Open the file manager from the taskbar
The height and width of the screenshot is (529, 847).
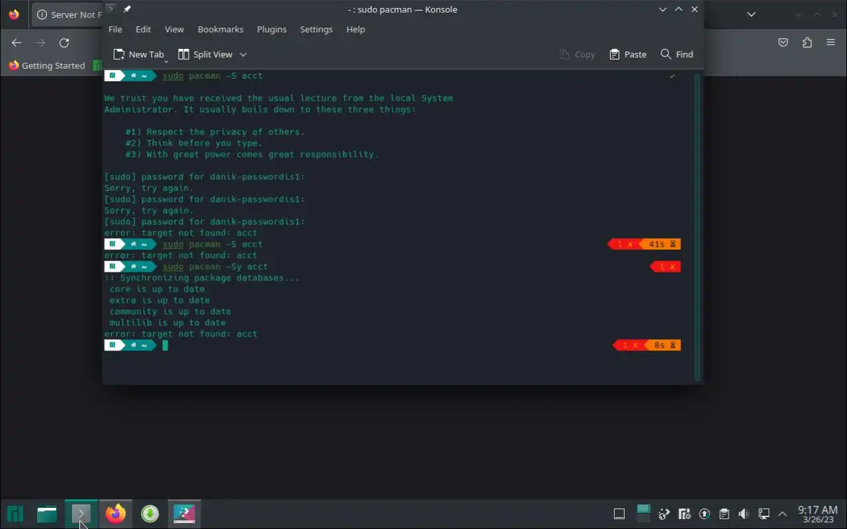click(x=47, y=514)
